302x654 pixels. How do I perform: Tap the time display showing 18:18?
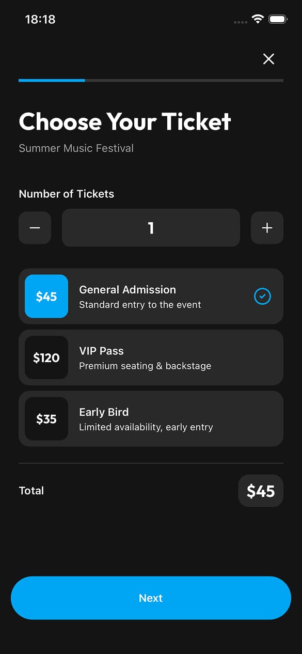[40, 19]
